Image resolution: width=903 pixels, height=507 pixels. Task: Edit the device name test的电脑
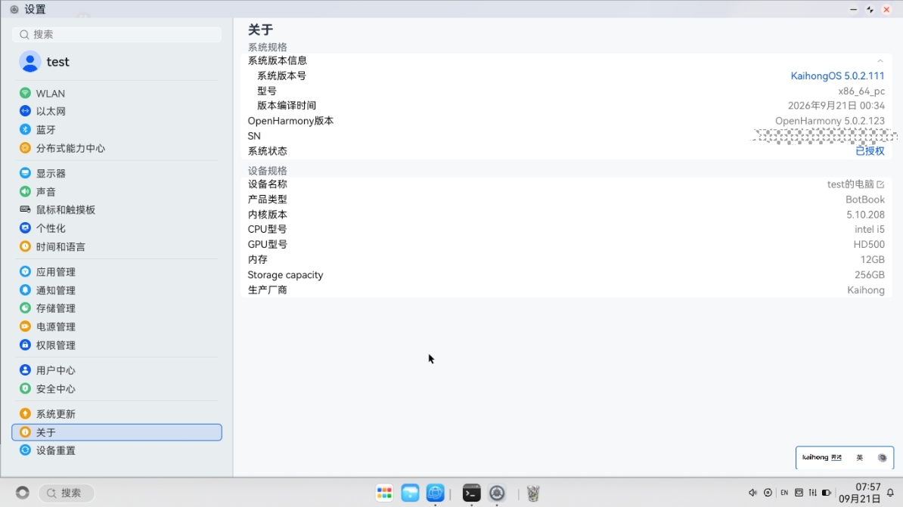[880, 184]
